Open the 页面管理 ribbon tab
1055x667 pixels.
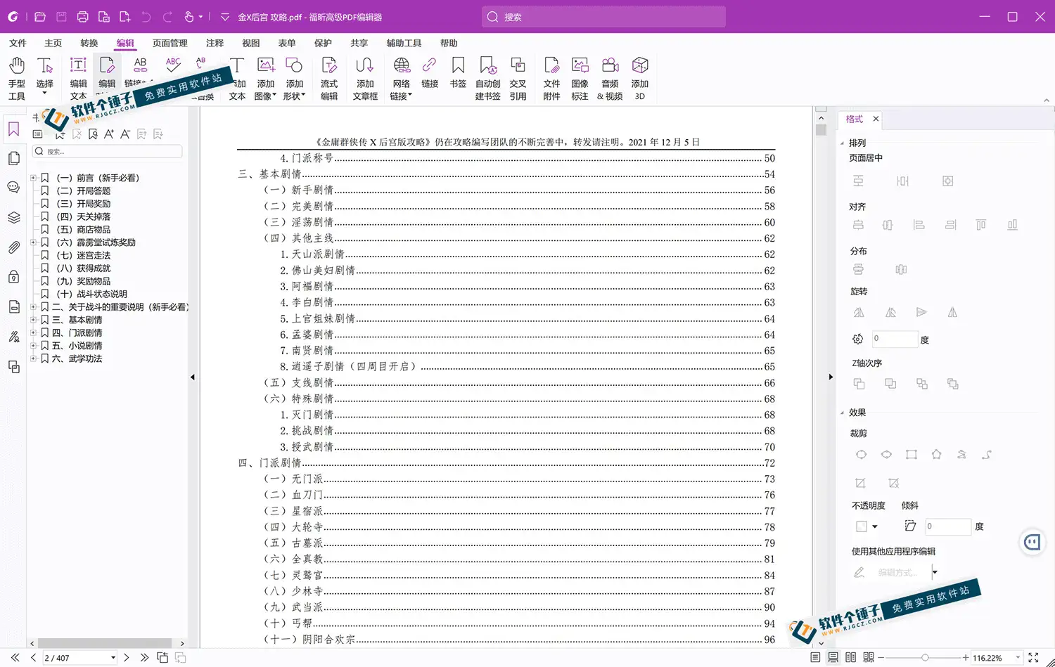point(170,43)
